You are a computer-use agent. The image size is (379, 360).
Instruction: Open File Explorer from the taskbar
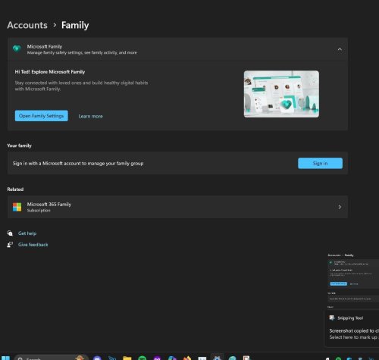(127, 358)
